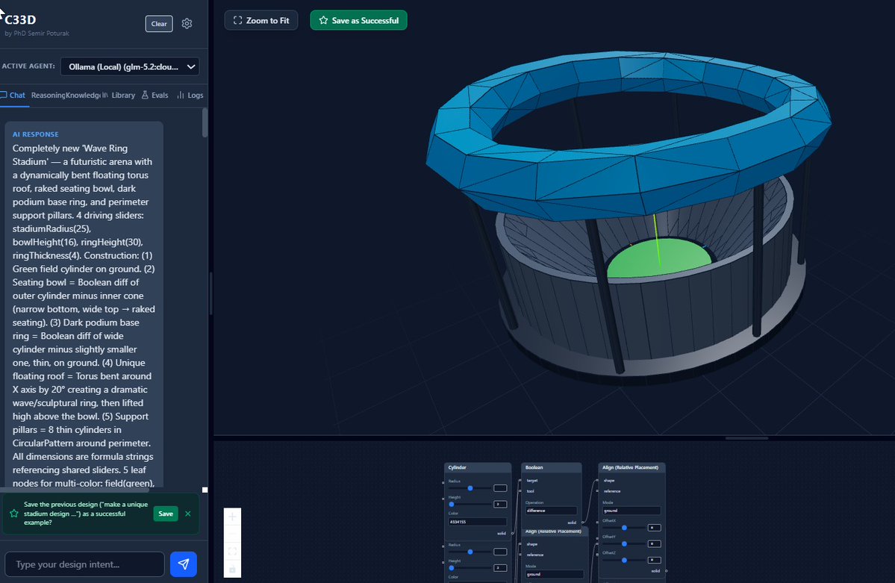Click the OffsetY slider on the Align node
The height and width of the screenshot is (583, 895).
point(625,543)
